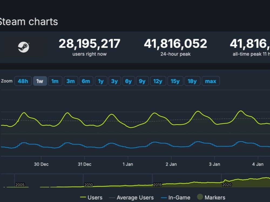270x202 pixels.
Task: Click 2020 on the range navigator
Action: (227, 185)
